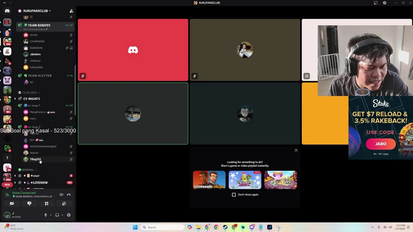Open TEAM KUKUYS voice channel
The image size is (413, 232).
[45, 26]
